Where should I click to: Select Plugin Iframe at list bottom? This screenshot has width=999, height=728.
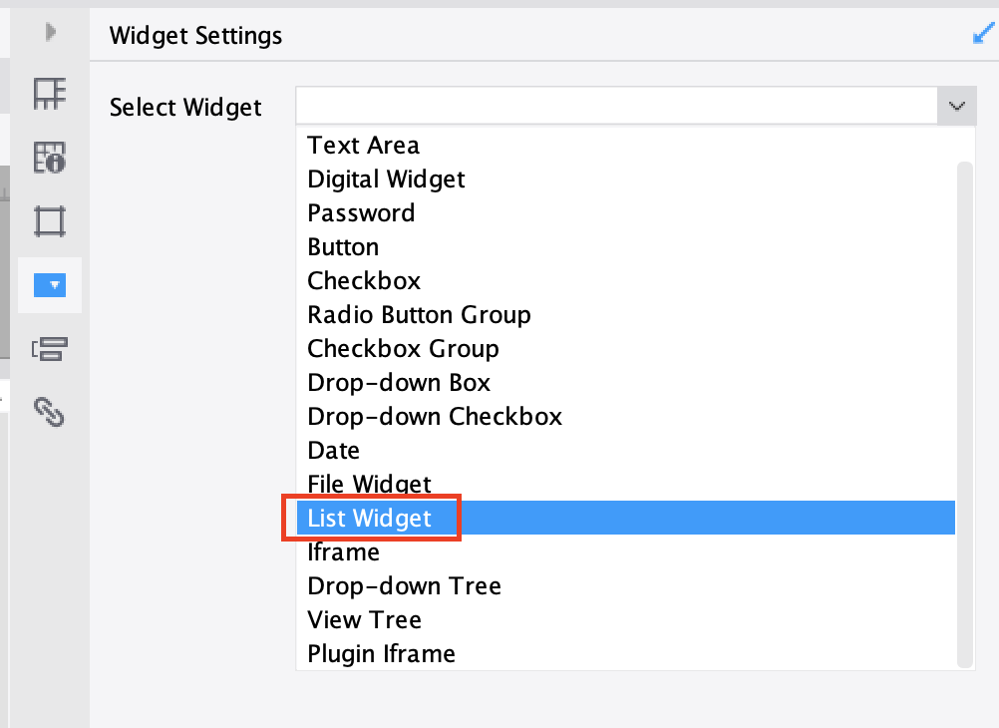coord(381,653)
